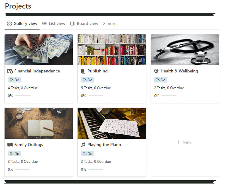Click the To Do tag on Playing the Piano

coord(87,154)
